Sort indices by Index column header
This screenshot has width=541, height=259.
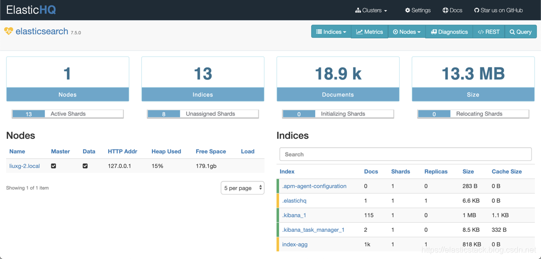(287, 171)
